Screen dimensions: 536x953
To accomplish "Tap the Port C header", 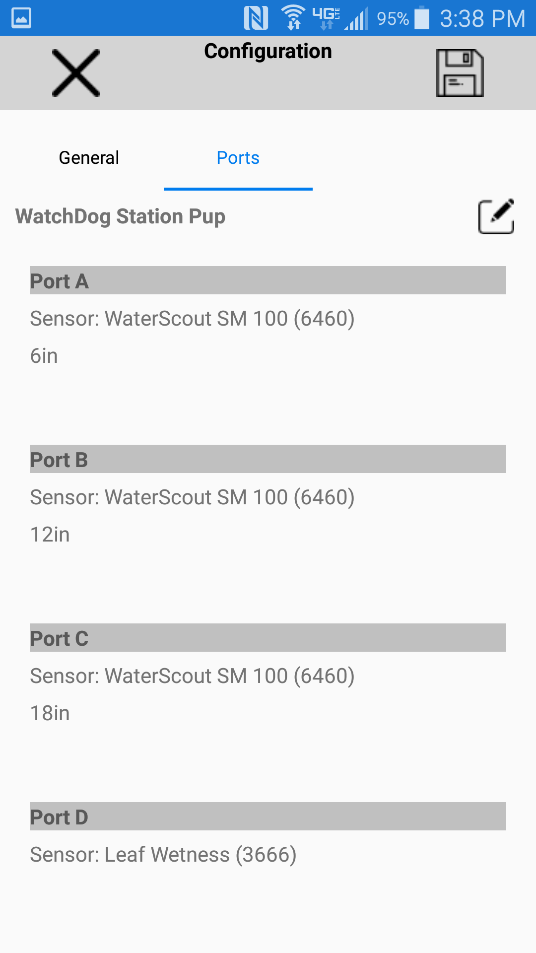I will coord(268,638).
